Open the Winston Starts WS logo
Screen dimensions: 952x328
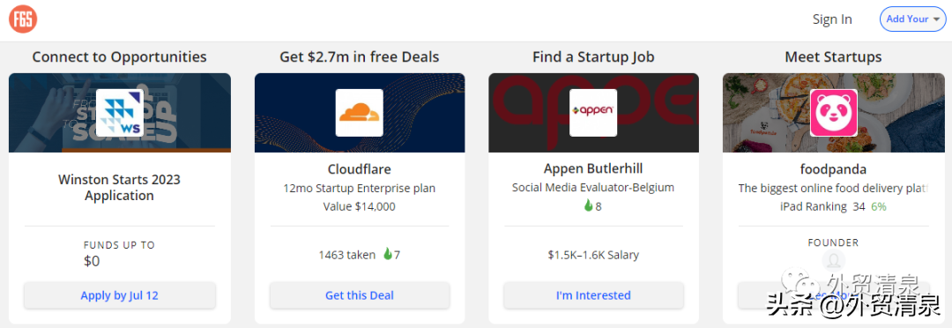pos(120,113)
